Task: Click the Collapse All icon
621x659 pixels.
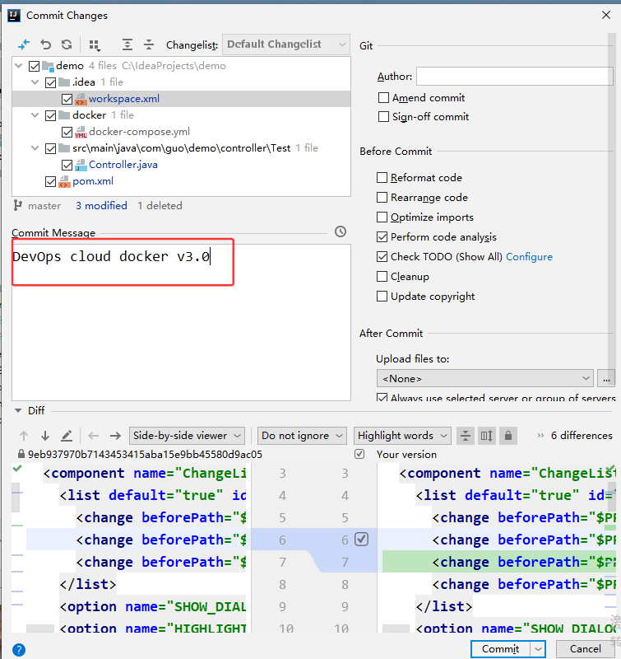Action: tap(149, 44)
